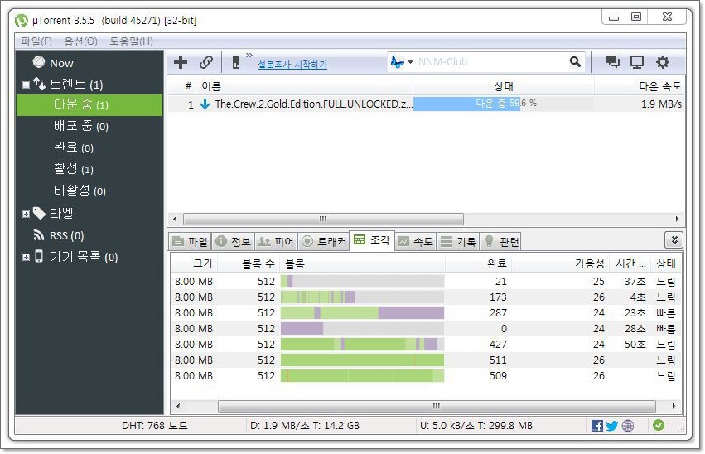This screenshot has height=454, width=705.
Task: Switch to the 속도 tab
Action: click(x=415, y=242)
